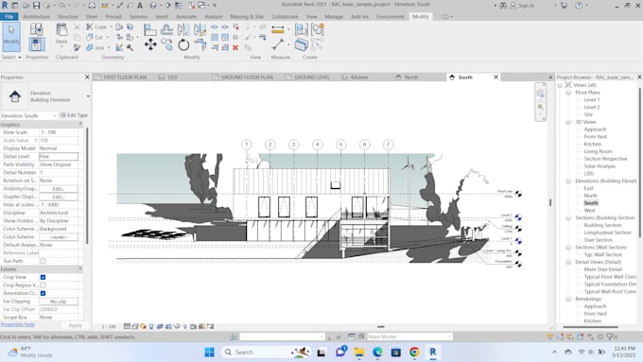Collapse the 3D Views tree node

pyautogui.click(x=568, y=122)
